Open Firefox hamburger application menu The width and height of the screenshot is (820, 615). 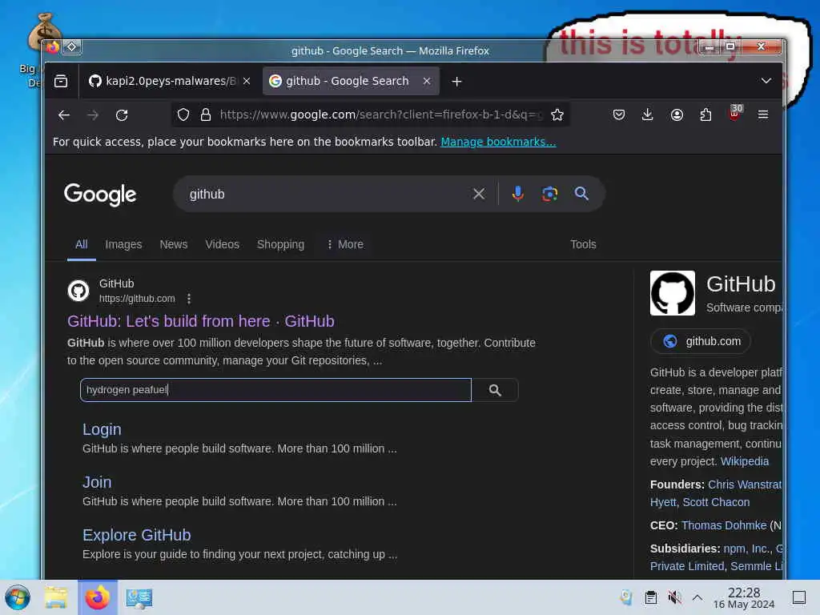pyautogui.click(x=763, y=115)
